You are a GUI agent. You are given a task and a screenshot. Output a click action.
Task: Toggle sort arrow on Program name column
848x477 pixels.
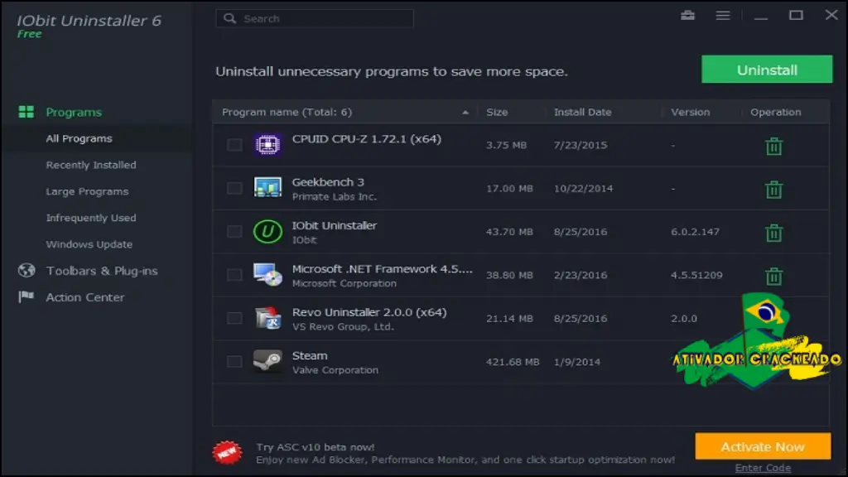[x=465, y=113]
